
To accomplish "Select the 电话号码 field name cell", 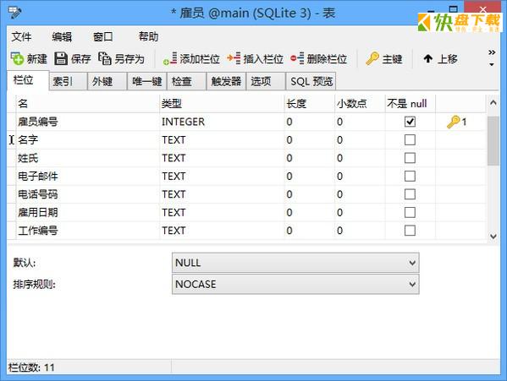I will 88,194.
